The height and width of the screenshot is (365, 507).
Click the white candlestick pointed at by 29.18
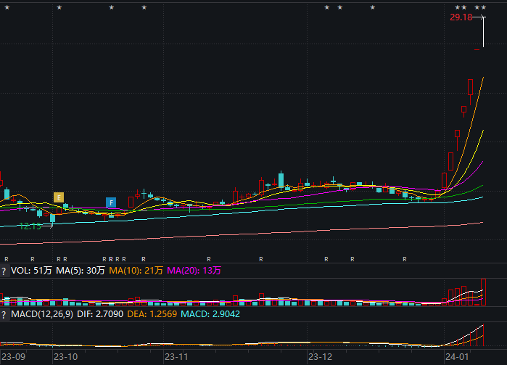pyautogui.click(x=483, y=32)
